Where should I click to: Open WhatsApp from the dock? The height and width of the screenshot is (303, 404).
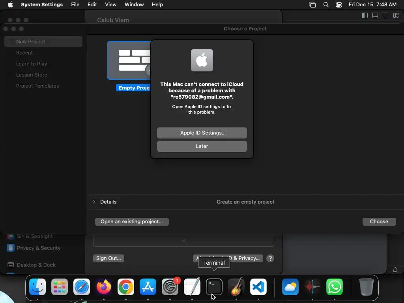335,287
